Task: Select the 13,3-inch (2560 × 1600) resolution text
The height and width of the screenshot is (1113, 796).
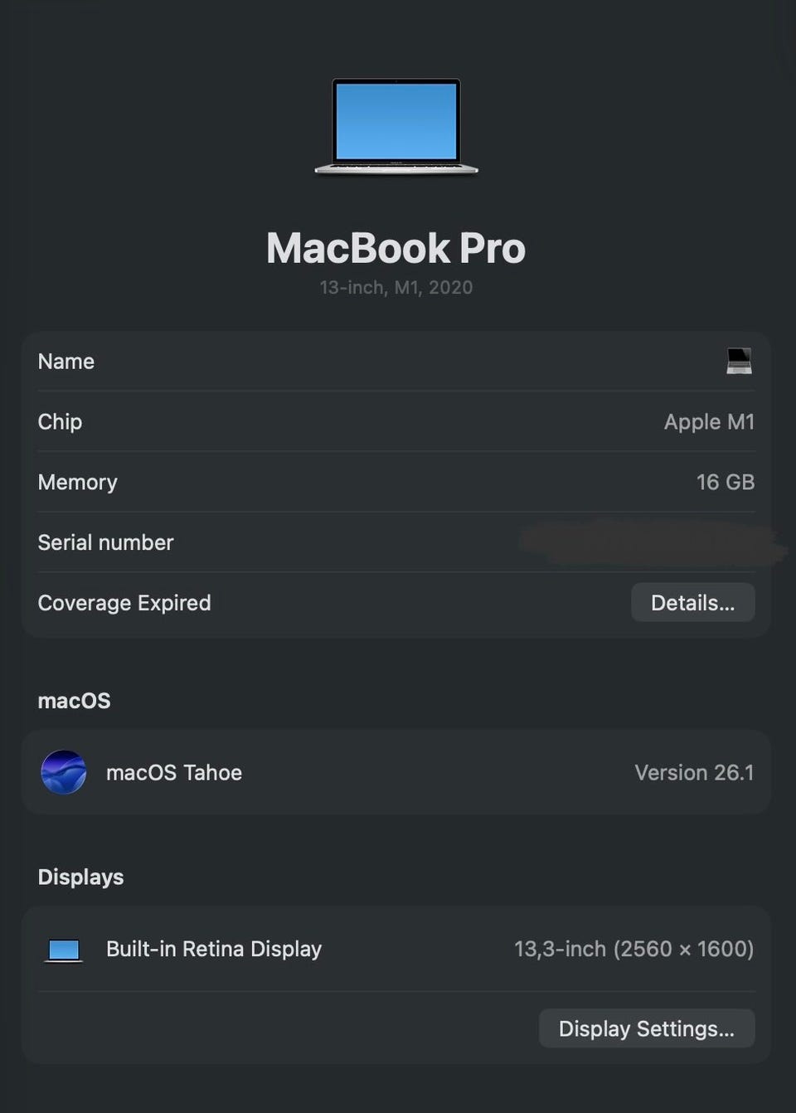Action: click(633, 949)
